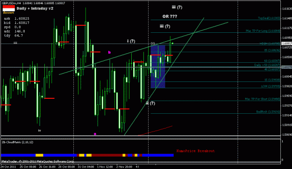Click the grey 1.60270 price marker

point(286,67)
